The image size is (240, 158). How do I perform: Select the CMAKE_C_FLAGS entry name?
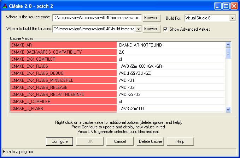tap(63, 108)
